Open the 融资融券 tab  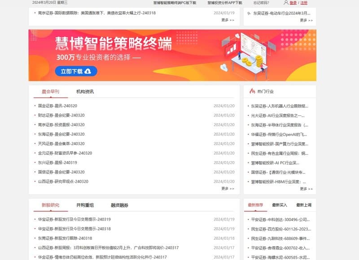point(119,205)
